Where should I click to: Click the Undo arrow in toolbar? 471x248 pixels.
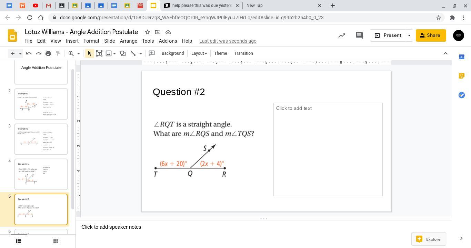[29, 53]
